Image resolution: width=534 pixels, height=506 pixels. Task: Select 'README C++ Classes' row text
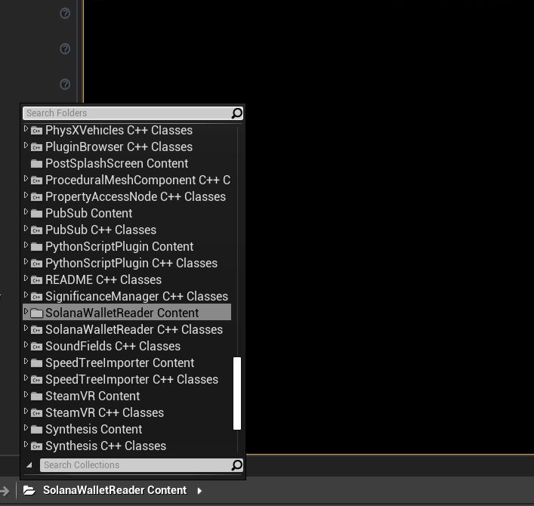(103, 280)
